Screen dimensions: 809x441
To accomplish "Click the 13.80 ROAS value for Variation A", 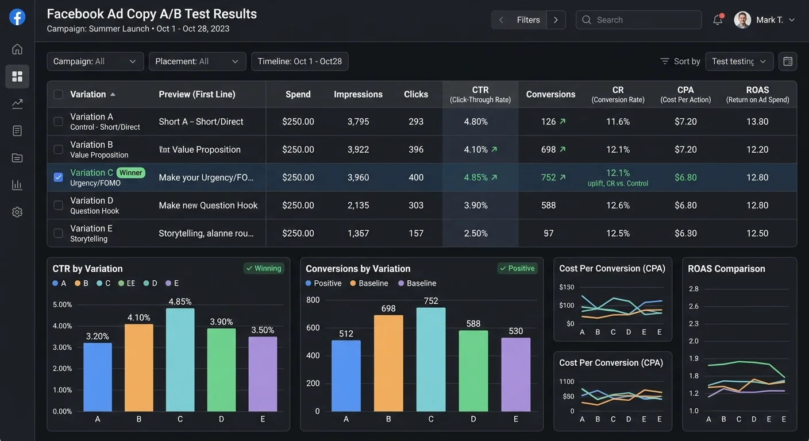I will [757, 121].
